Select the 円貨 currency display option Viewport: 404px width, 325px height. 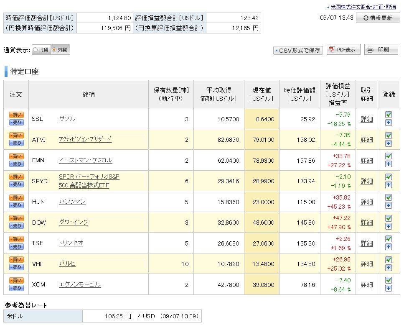pyautogui.click(x=41, y=50)
